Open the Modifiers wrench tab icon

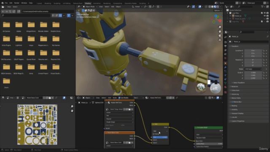225,67
